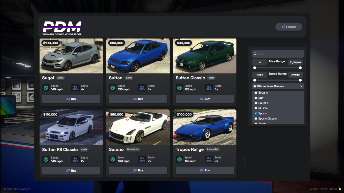Click the 130 mph speed value on Sultan

(x=124, y=90)
